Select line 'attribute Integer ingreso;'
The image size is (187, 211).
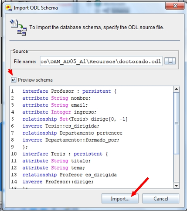click(59, 112)
